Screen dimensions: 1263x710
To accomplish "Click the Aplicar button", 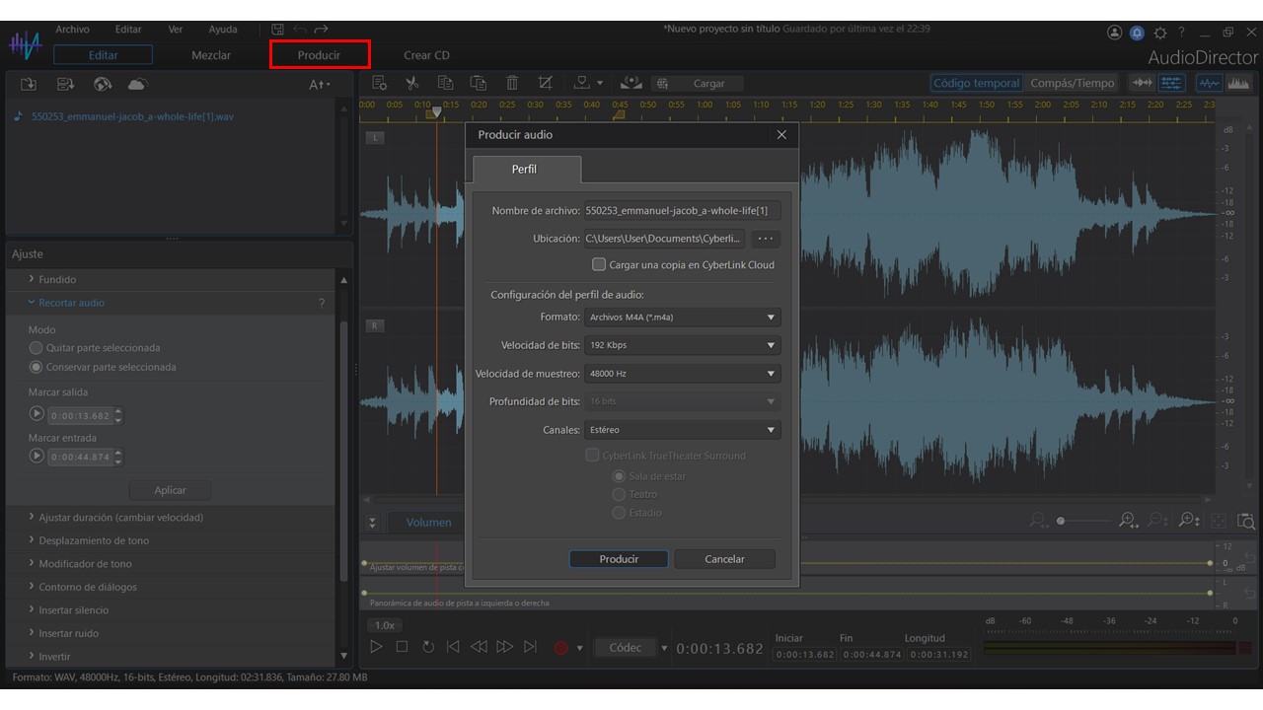I will tap(170, 490).
